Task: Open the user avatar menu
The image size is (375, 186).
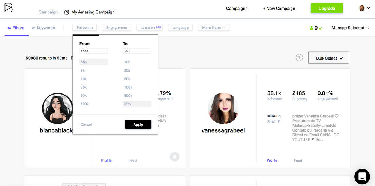Action: click(x=361, y=8)
